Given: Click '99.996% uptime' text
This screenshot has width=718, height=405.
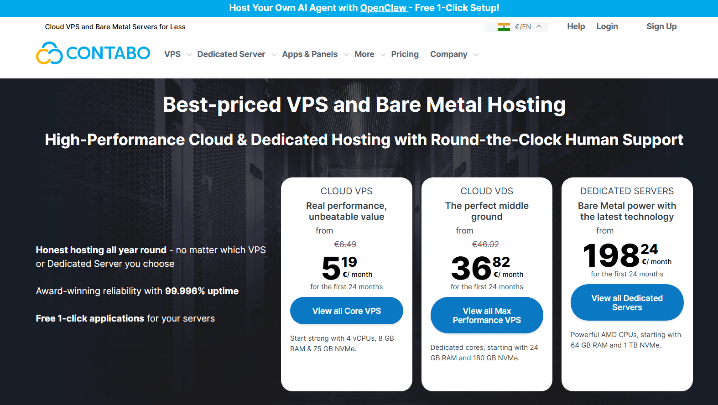Looking at the screenshot, I should (x=202, y=291).
